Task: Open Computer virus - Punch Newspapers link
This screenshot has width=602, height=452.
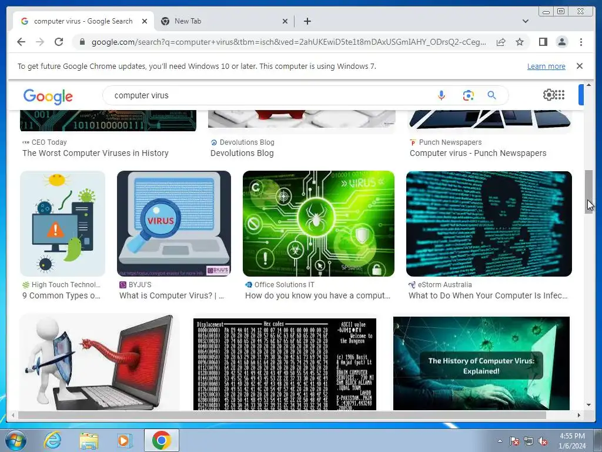Action: [x=477, y=153]
